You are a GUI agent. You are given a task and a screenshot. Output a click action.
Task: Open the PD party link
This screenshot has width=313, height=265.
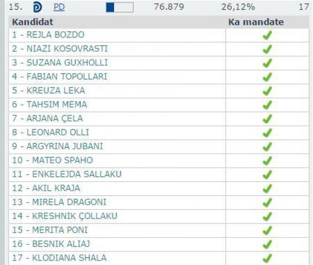(59, 8)
